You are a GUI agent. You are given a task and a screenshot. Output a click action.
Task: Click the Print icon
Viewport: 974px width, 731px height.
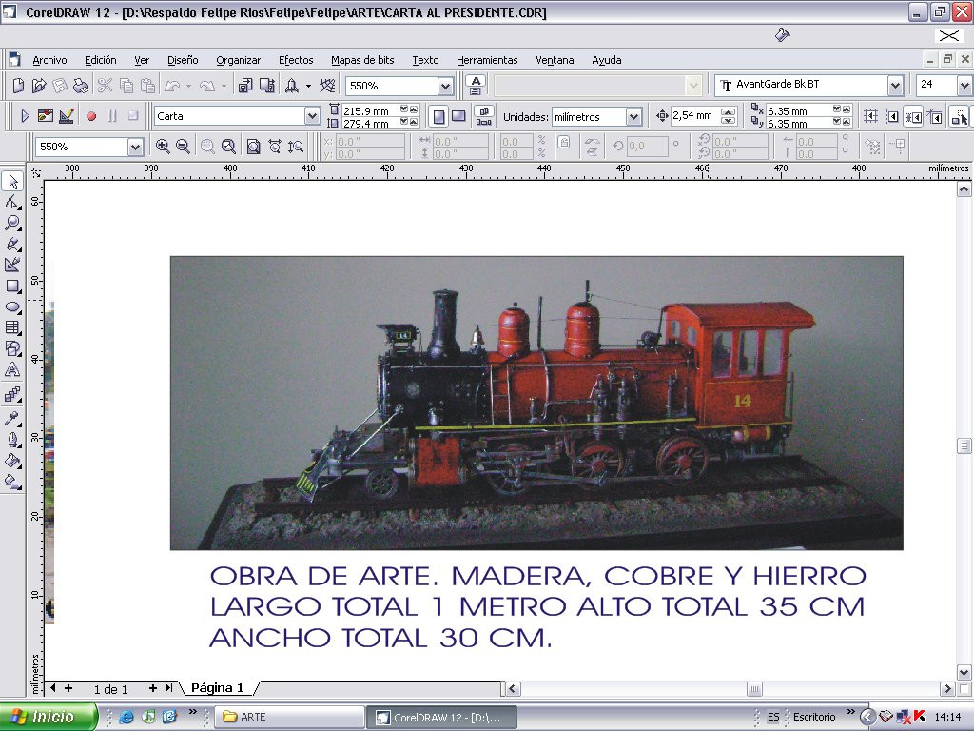(81, 85)
